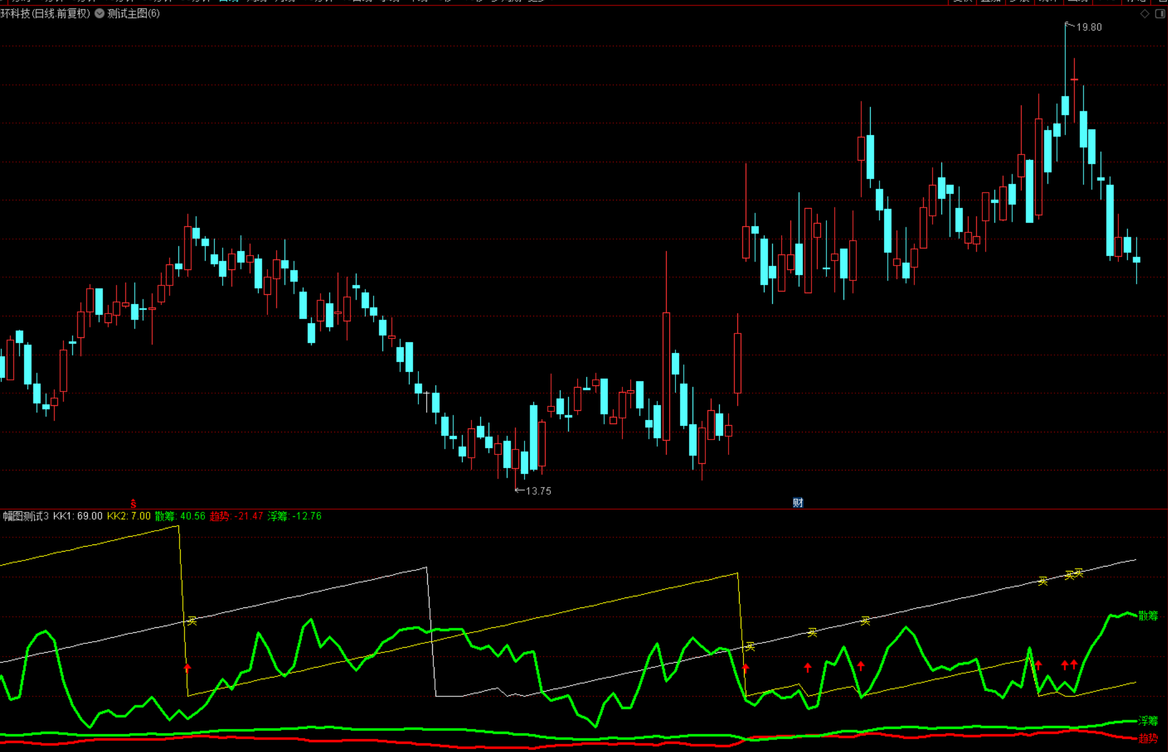This screenshot has width=1168, height=752.
Task: Click the leftmost red up-arrow signal
Action: click(187, 669)
